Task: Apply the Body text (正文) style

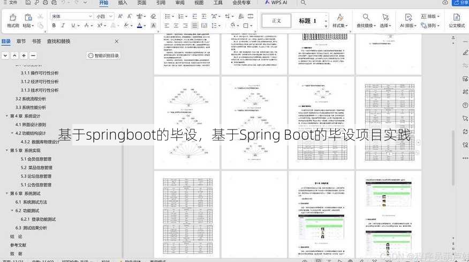Action: [x=276, y=21]
